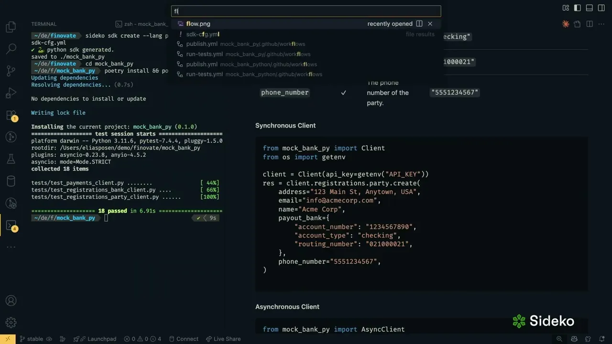612x344 pixels.
Task: Open the Accounts menu
Action: pyautogui.click(x=11, y=301)
